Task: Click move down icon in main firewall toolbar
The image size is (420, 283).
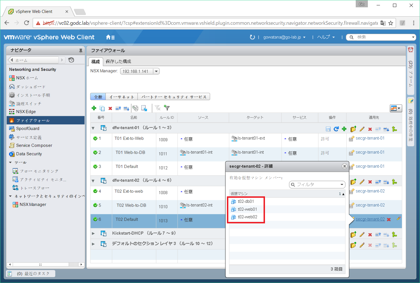Action: click(126, 108)
